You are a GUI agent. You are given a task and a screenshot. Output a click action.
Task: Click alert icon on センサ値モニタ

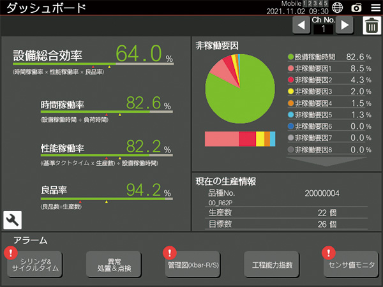(327, 253)
